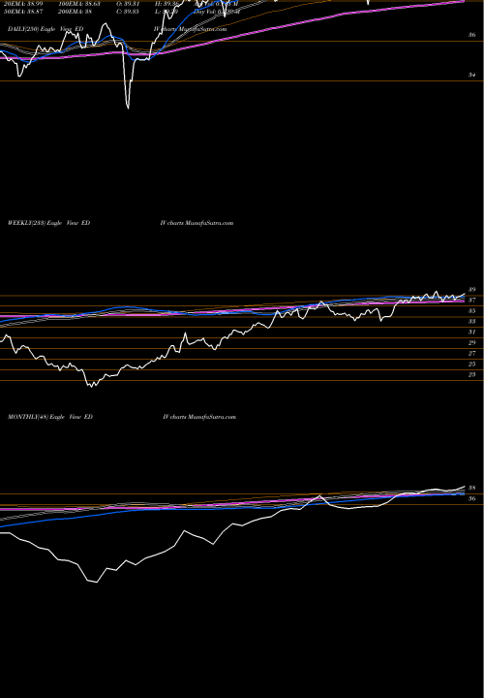This screenshot has width=484, height=698.
Task: Click the 23 price label on weekly chart
Action: point(472,375)
